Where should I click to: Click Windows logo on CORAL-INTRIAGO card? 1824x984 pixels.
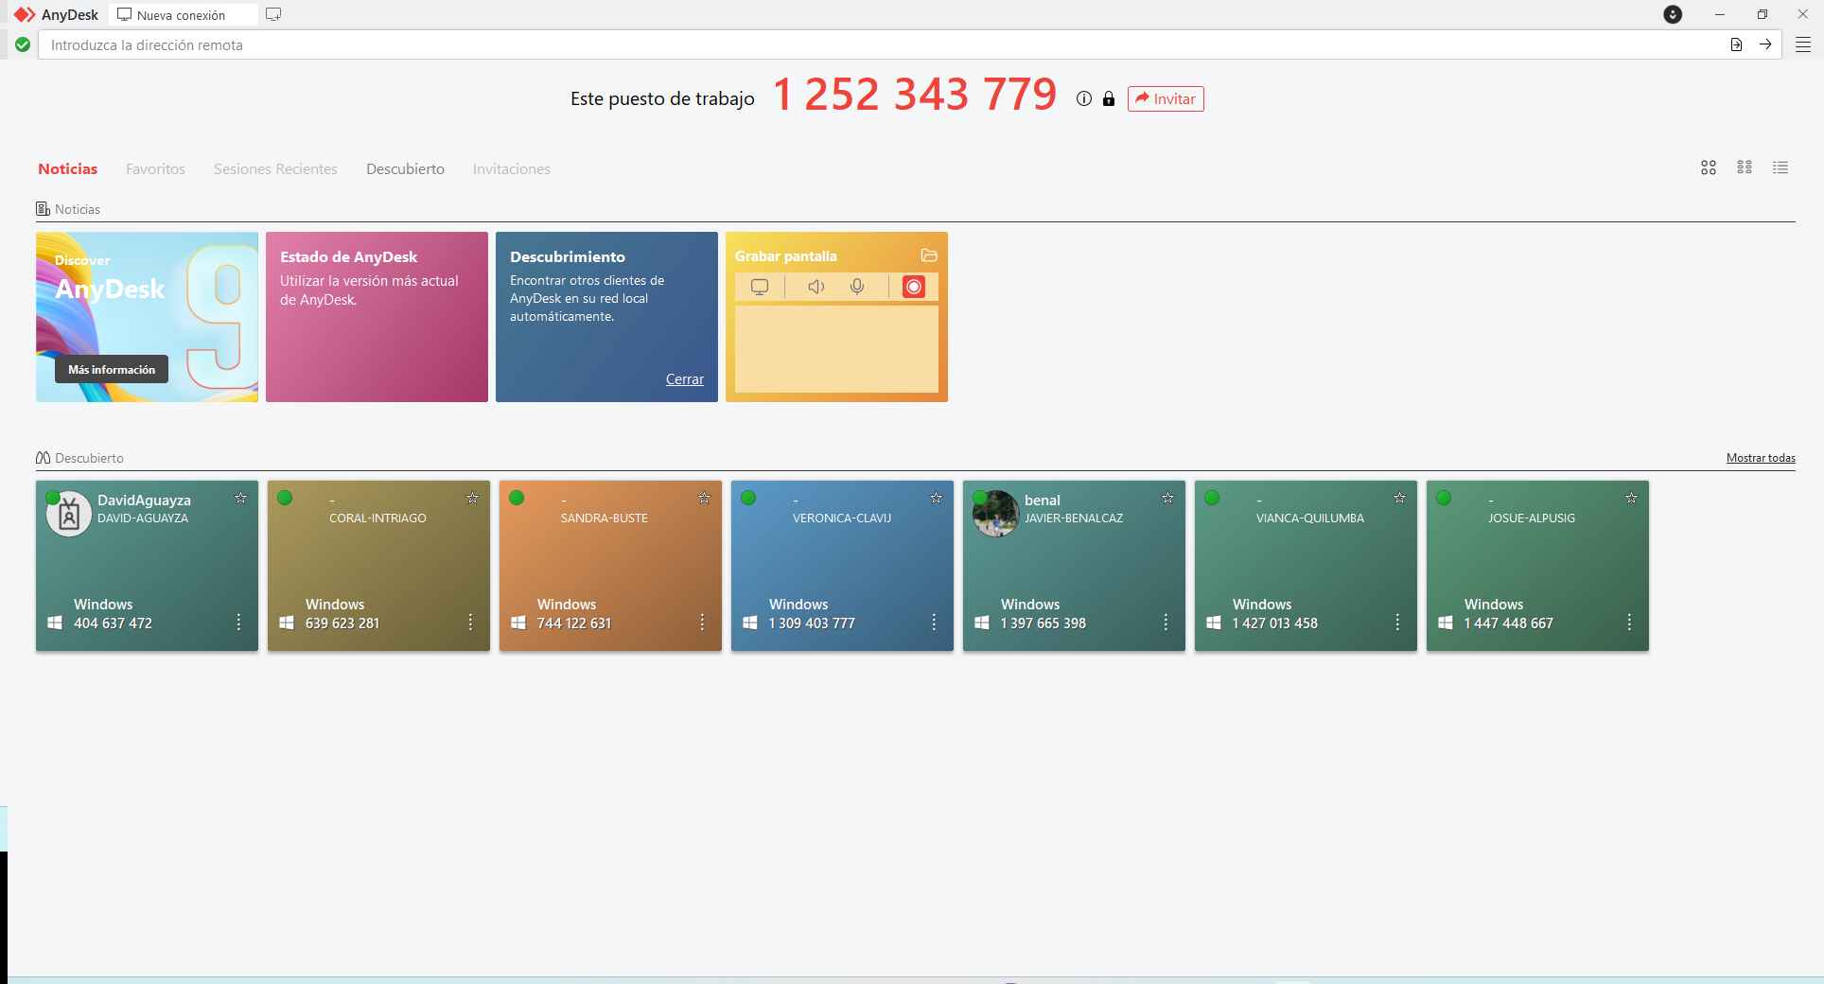coord(287,623)
